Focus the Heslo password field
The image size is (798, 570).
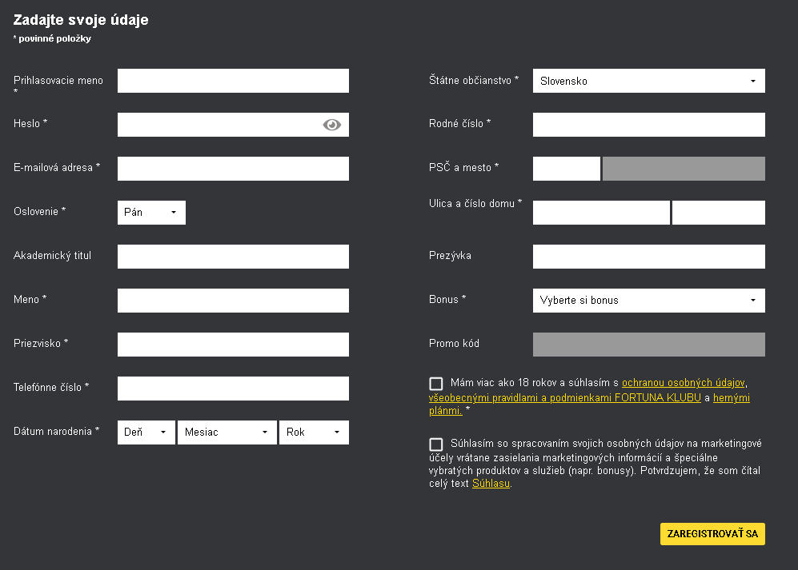click(x=233, y=125)
